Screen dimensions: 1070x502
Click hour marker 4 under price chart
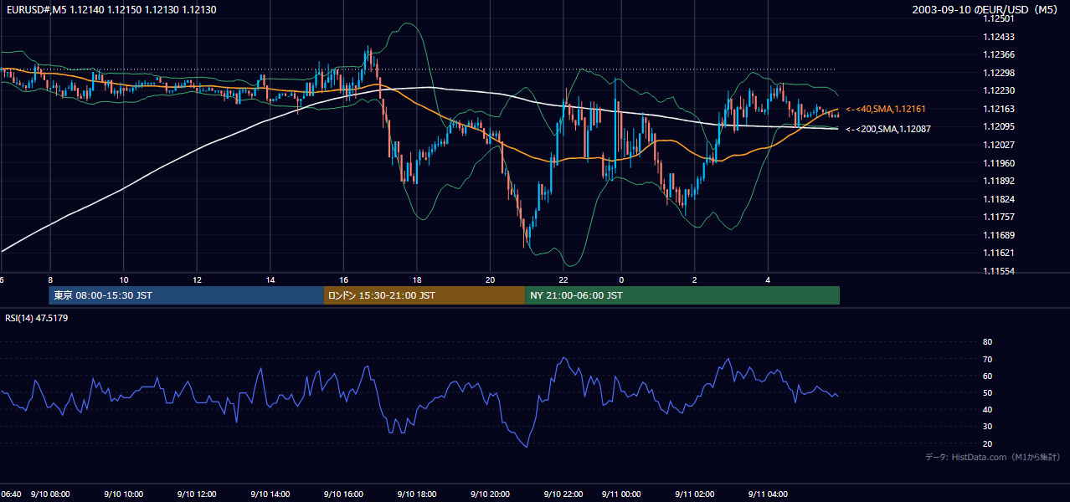768,279
